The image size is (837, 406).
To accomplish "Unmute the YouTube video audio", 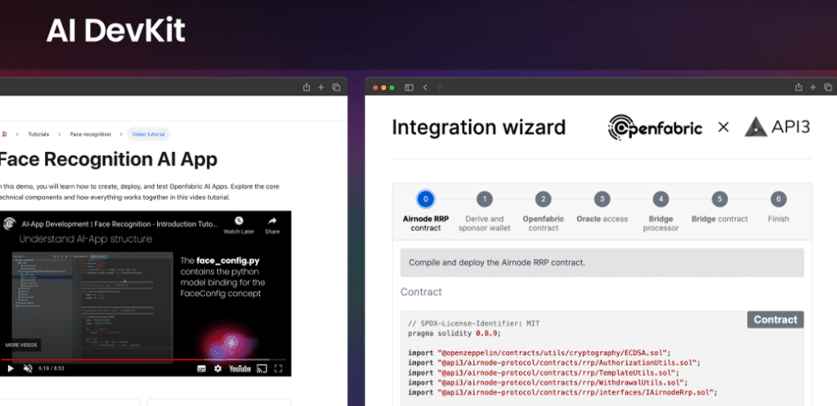I will pos(28,368).
